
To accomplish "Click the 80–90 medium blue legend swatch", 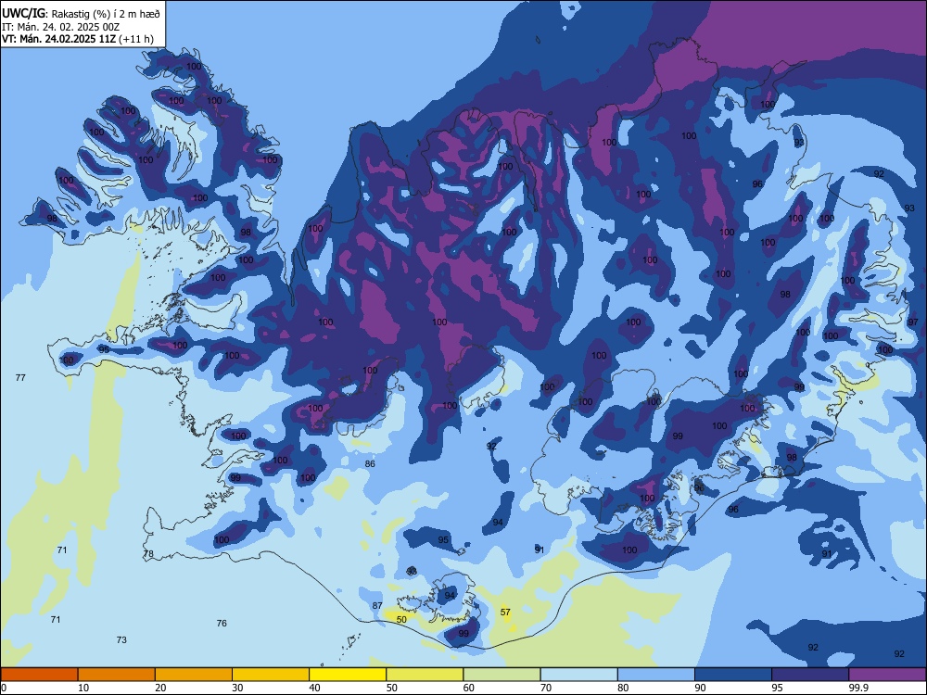I will point(656,675).
